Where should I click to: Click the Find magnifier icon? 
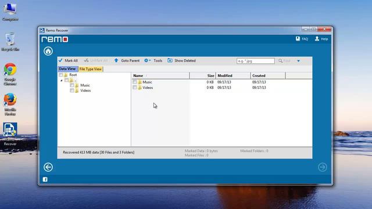280,60
